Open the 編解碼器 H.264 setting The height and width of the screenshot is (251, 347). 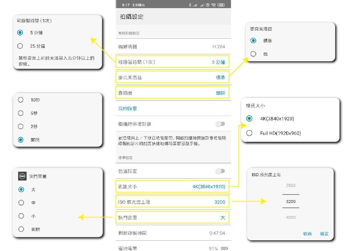tap(172, 47)
